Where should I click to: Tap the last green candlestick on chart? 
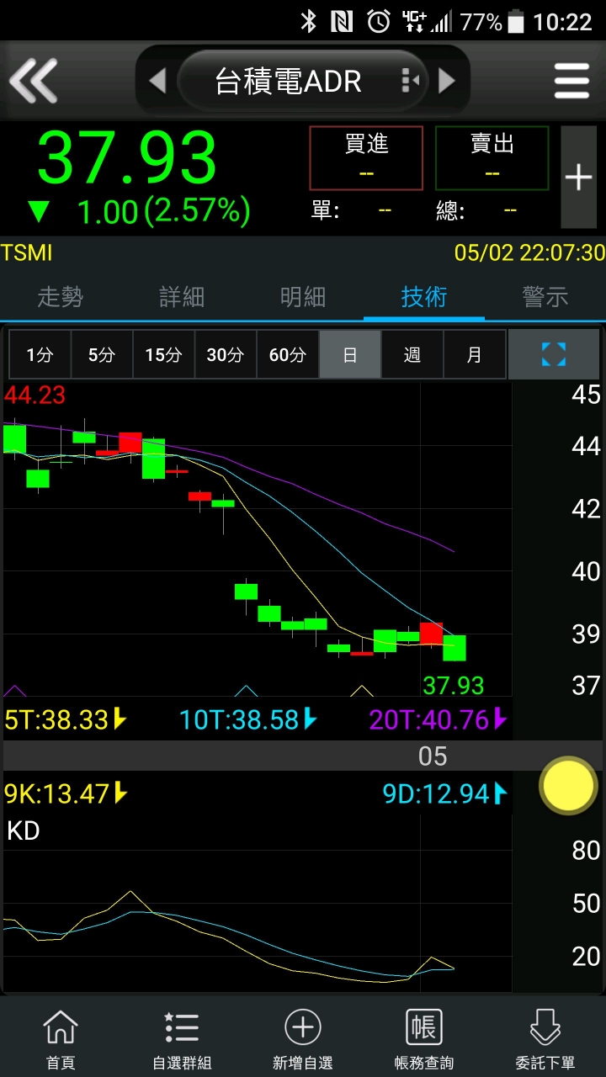click(x=454, y=648)
